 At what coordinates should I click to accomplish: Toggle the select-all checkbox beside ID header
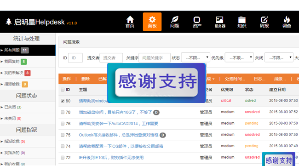(63, 90)
